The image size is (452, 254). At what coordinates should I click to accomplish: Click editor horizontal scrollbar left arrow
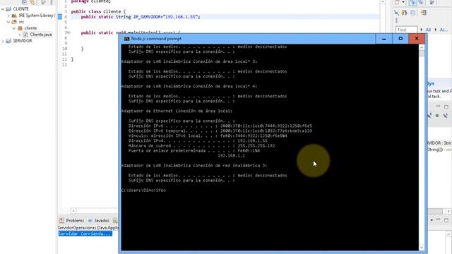tap(73, 211)
